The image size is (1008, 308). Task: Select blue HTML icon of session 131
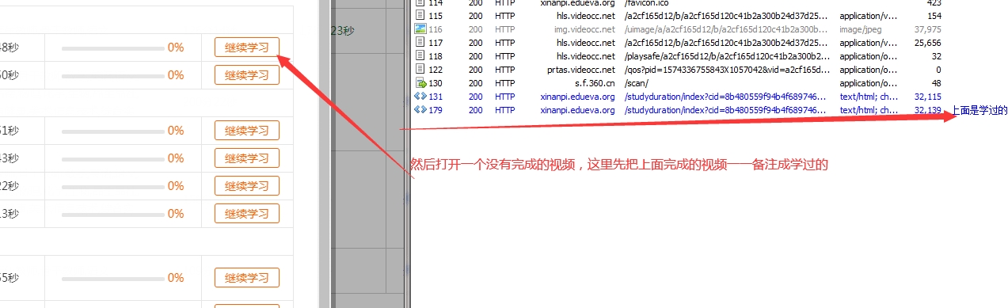420,97
